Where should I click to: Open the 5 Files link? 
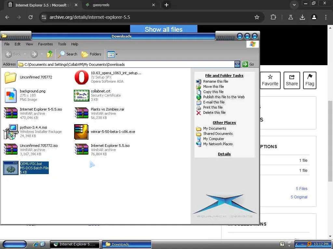point(301,188)
